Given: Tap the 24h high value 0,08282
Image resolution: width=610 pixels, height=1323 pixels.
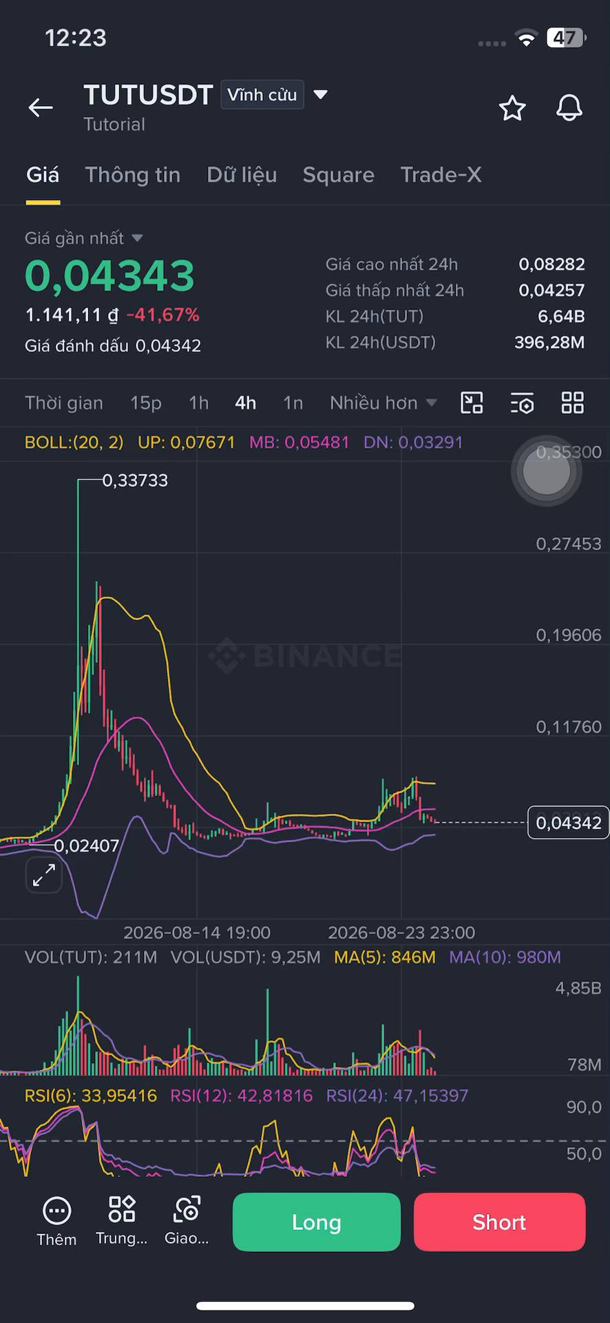Looking at the screenshot, I should click(x=551, y=265).
